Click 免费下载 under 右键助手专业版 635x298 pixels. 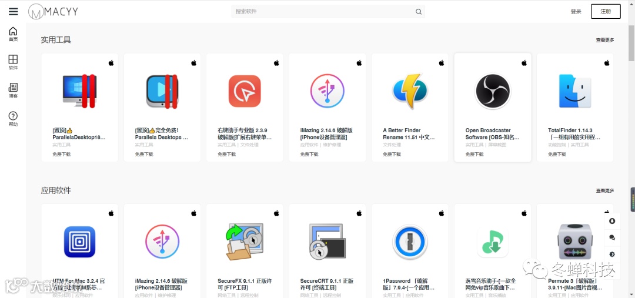[x=226, y=154]
